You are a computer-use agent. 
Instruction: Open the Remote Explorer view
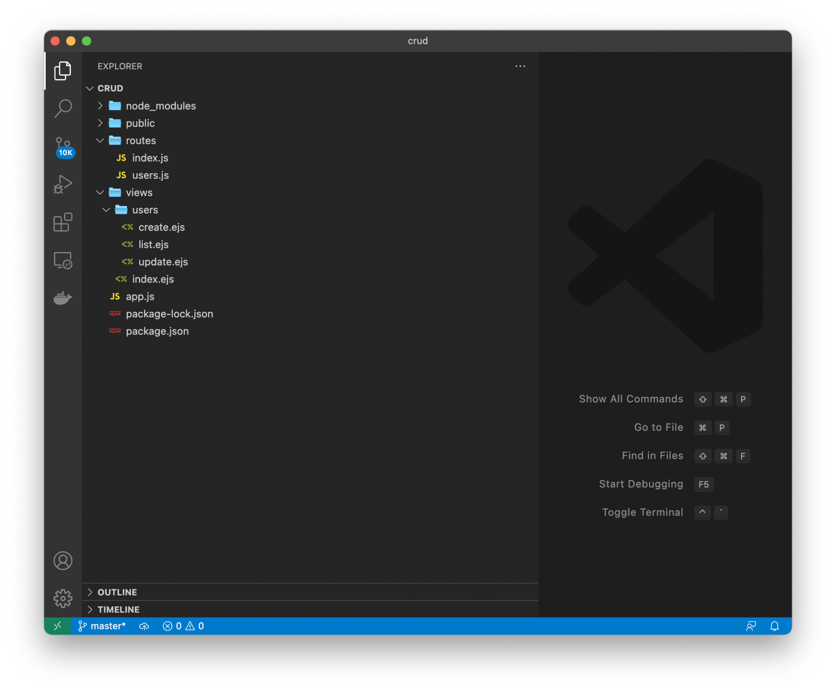pos(63,260)
